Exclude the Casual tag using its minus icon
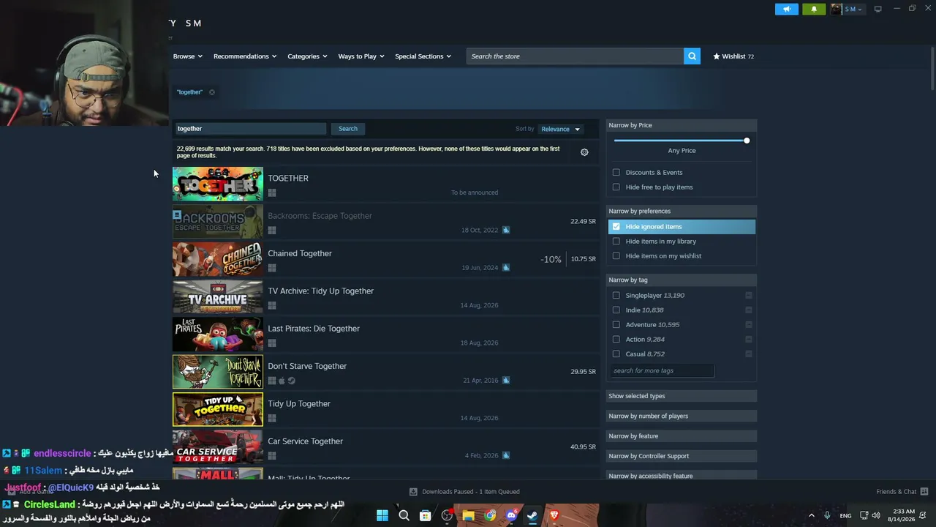 (749, 354)
